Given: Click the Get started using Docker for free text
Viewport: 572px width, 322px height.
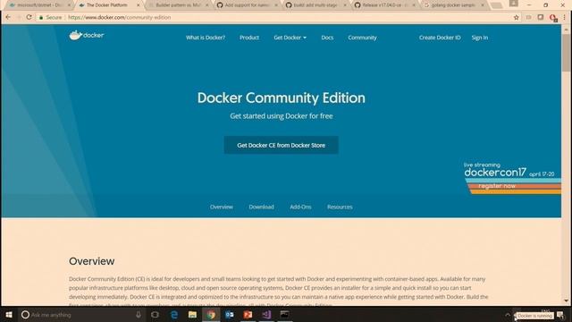Looking at the screenshot, I should 282,116.
